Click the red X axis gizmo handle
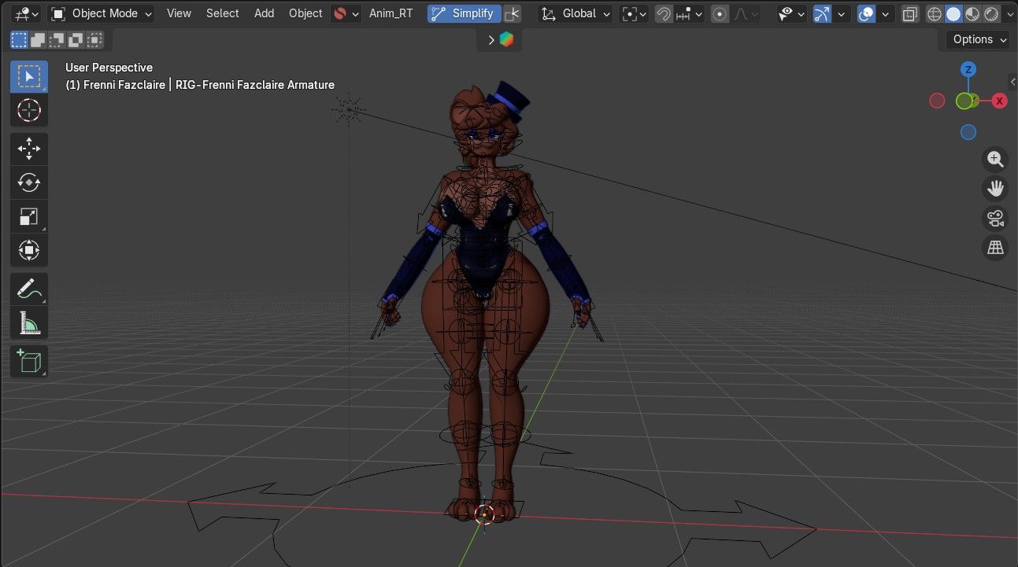 click(x=999, y=101)
